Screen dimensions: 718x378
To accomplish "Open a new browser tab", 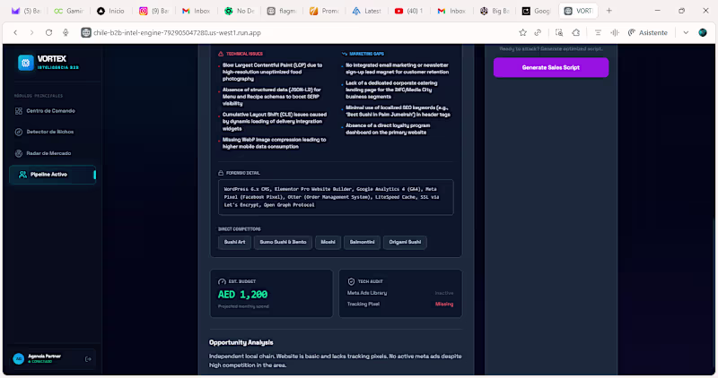I will click(x=609, y=11).
